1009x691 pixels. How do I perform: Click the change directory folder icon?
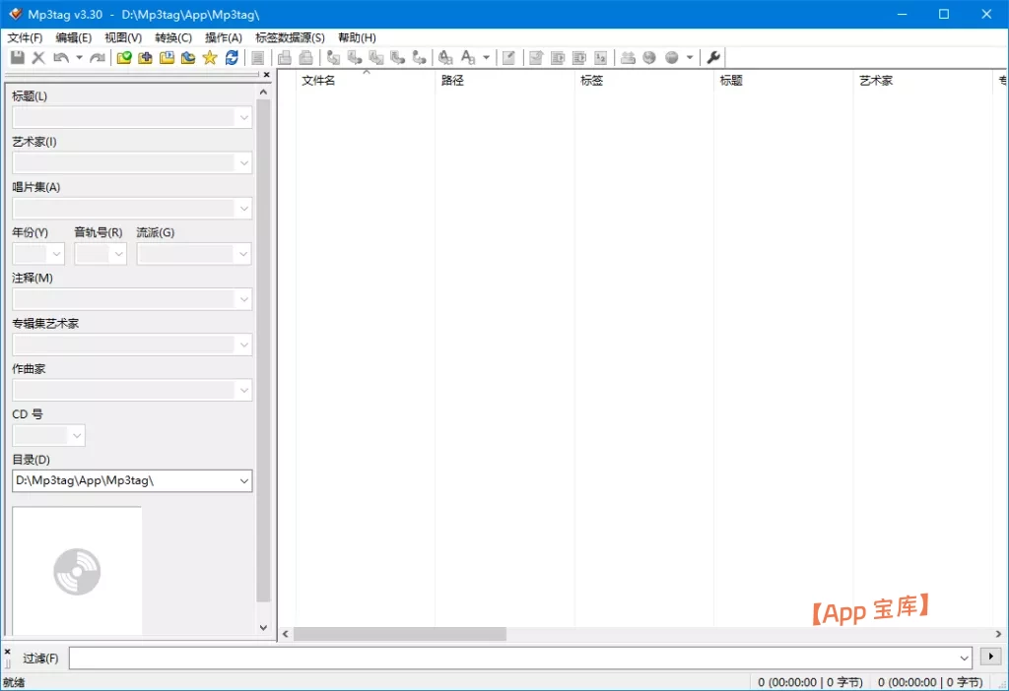124,58
